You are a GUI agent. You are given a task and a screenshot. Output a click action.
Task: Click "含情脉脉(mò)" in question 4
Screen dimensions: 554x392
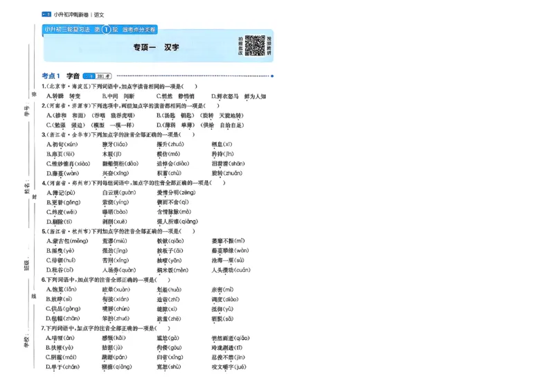coord(175,212)
